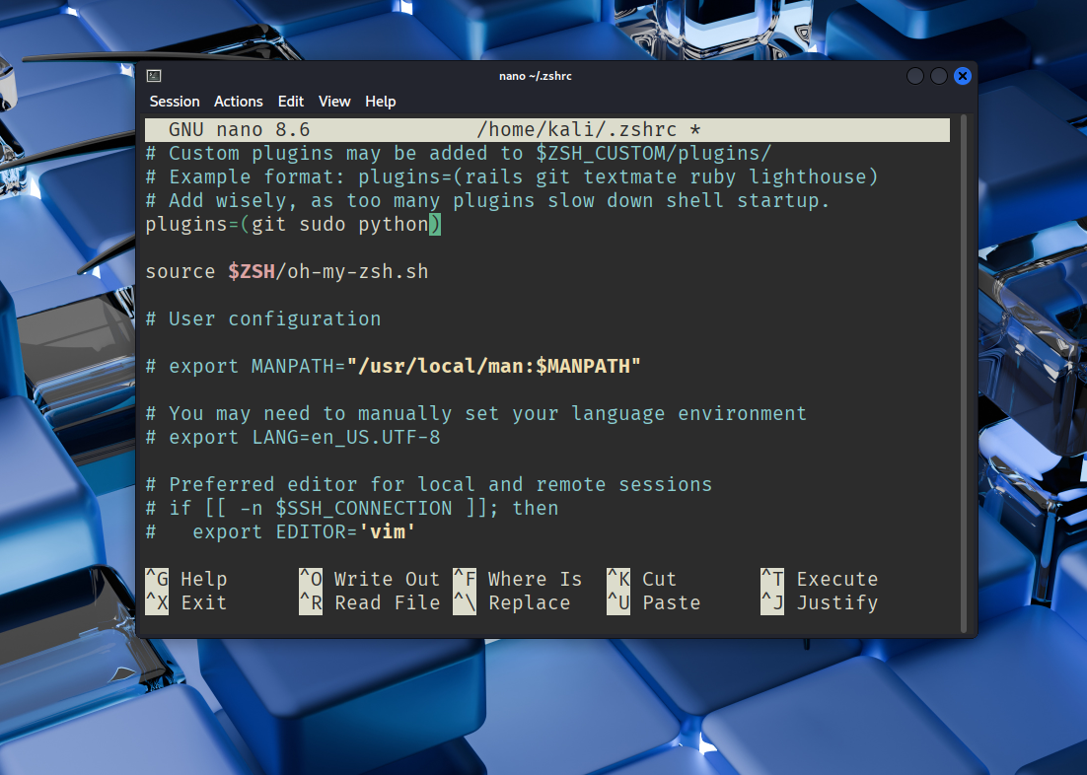
Task: Click the GNU nano 8.6 header text
Action: 239,129
